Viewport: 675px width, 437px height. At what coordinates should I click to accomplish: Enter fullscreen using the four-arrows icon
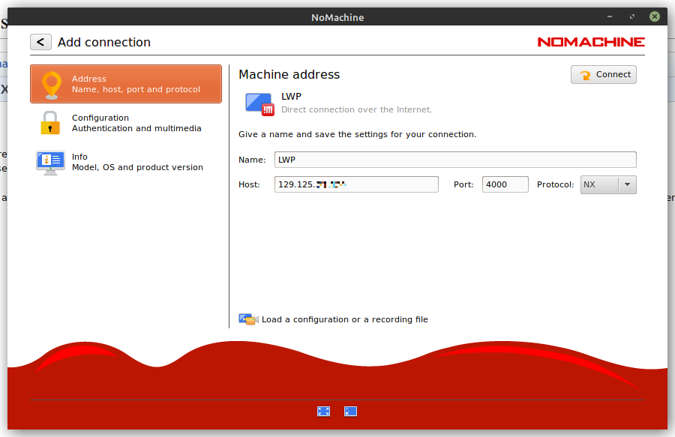coord(323,411)
